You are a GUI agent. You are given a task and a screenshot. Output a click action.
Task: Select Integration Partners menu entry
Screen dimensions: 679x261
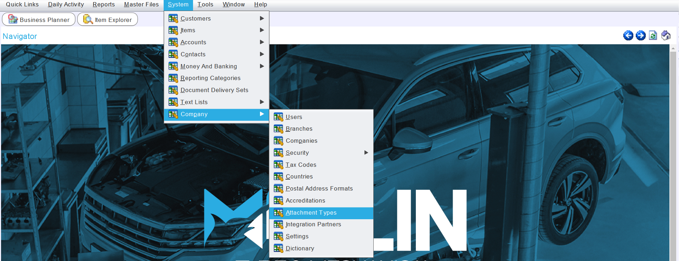(321, 225)
